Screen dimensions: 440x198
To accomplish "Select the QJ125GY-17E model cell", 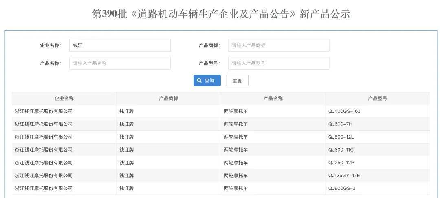I will point(344,176).
